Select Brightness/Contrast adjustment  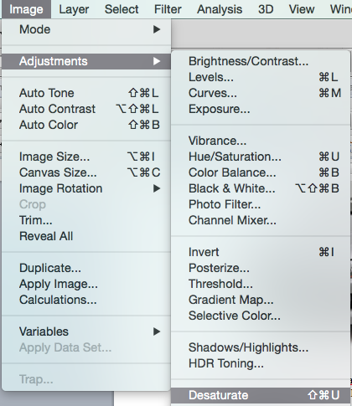pyautogui.click(x=261, y=61)
